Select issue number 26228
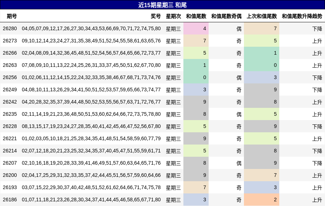 pos(10,126)
